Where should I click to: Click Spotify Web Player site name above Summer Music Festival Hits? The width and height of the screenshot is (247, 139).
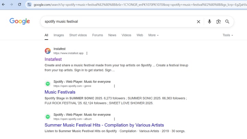pyautogui.click(x=82, y=115)
